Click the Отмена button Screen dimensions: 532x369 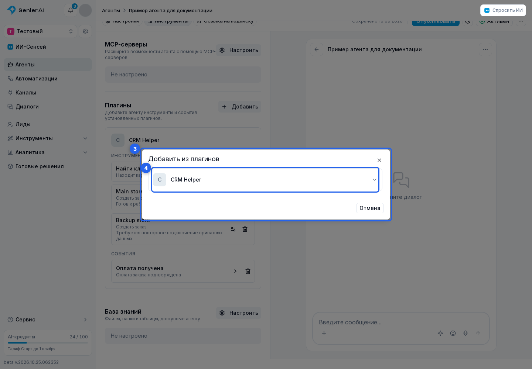(x=370, y=208)
